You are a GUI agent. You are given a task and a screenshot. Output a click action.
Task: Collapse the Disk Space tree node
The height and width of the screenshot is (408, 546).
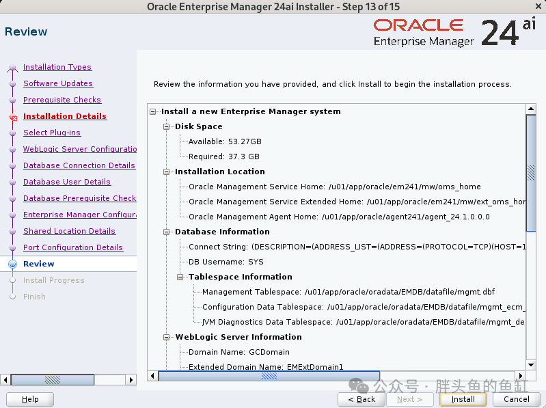click(x=167, y=126)
